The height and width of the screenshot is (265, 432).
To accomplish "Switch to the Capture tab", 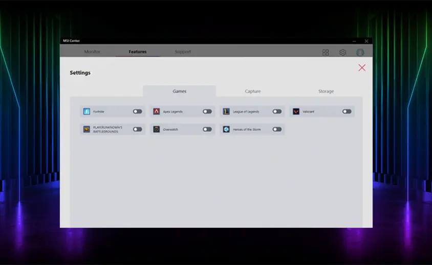I will coord(253,91).
